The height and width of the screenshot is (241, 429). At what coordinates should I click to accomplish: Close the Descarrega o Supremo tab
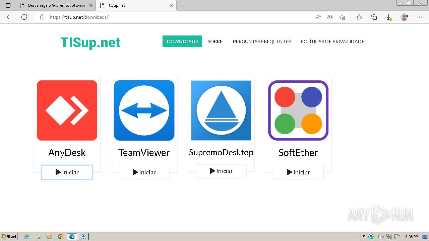pos(91,5)
